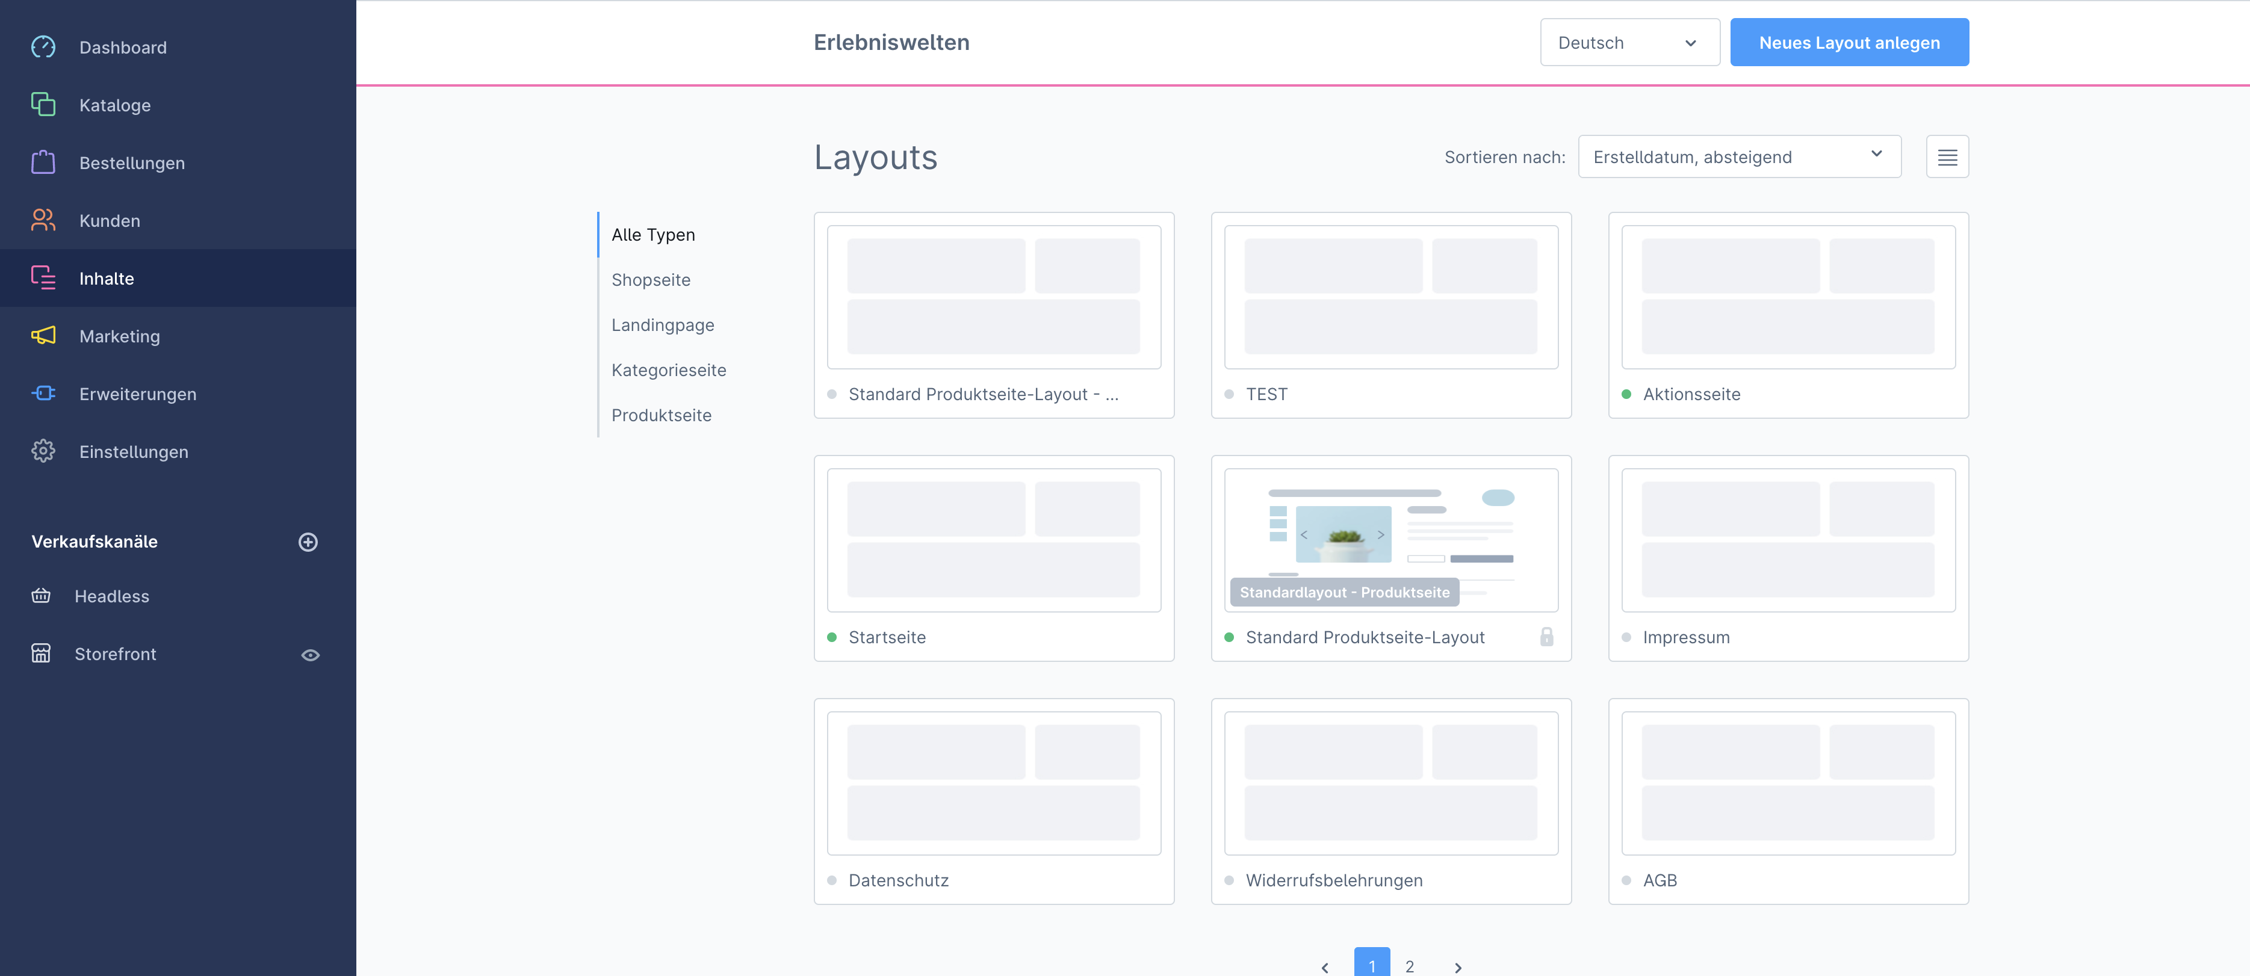Open the truncated 'Standard Produktseite-Layout - ...' thumbnail

coord(993,297)
